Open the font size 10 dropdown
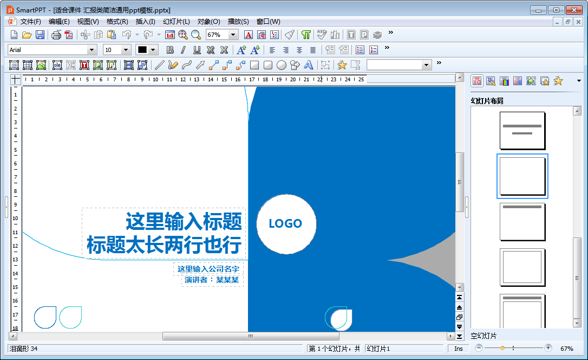This screenshot has height=360, width=588. coord(126,50)
